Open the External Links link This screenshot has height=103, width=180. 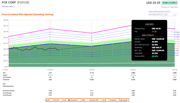pyautogui.click(x=7, y=6)
